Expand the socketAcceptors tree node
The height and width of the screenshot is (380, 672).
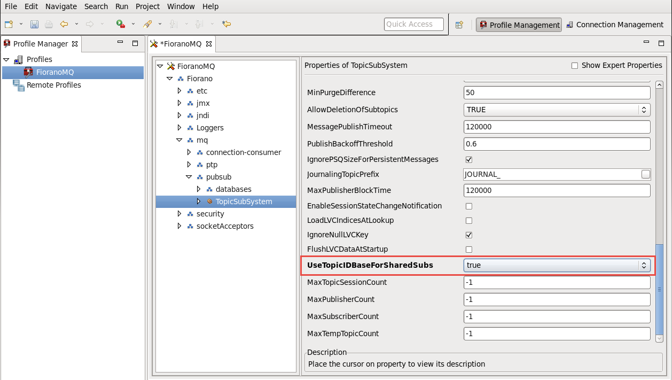(179, 226)
